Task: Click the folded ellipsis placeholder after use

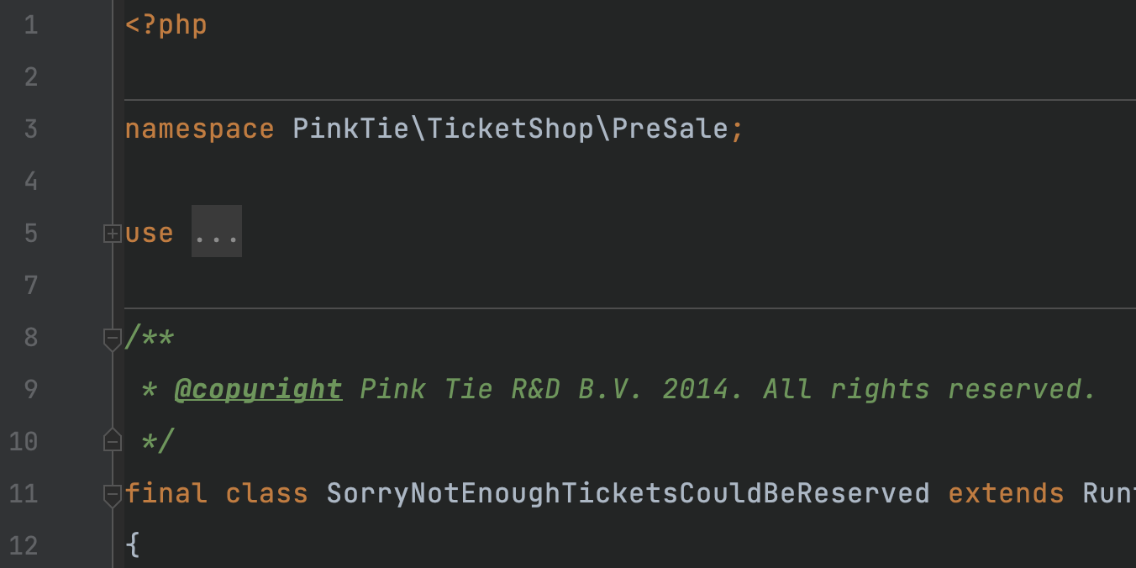Action: point(217,232)
